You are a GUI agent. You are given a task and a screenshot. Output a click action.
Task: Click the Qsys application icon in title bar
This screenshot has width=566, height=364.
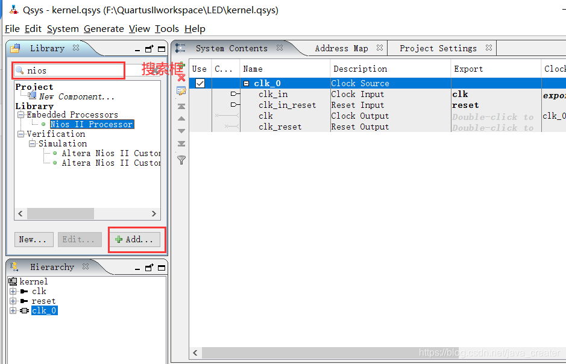[14, 10]
